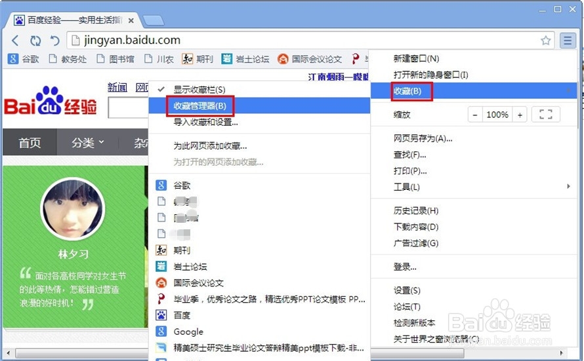Open 国际会议论文 entry in the bookmarks submenu
This screenshot has height=361, width=584.
259,283
